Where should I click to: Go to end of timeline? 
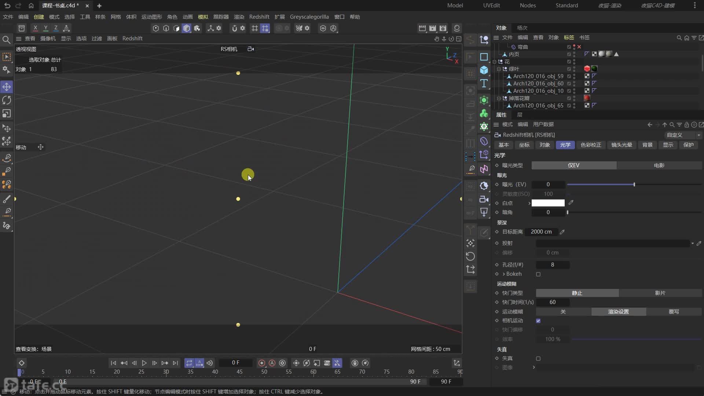point(175,363)
